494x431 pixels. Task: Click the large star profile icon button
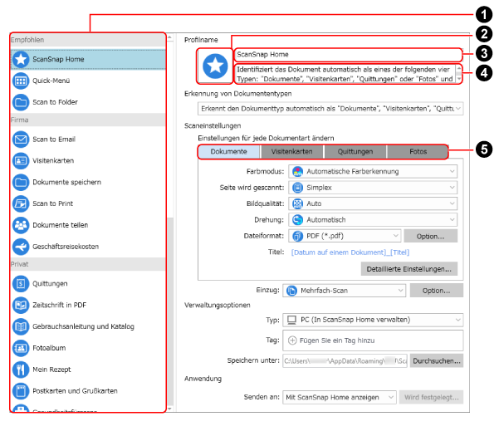(215, 66)
